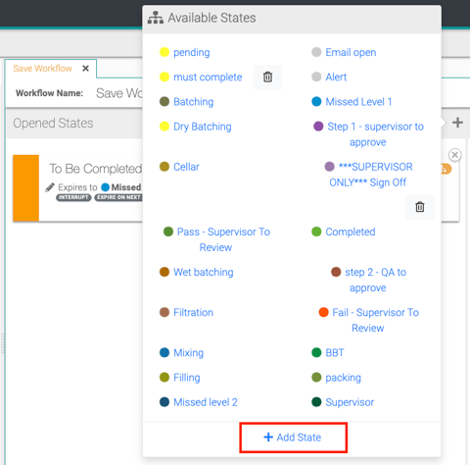Click the Add State button
The image size is (470, 465).
[293, 438]
